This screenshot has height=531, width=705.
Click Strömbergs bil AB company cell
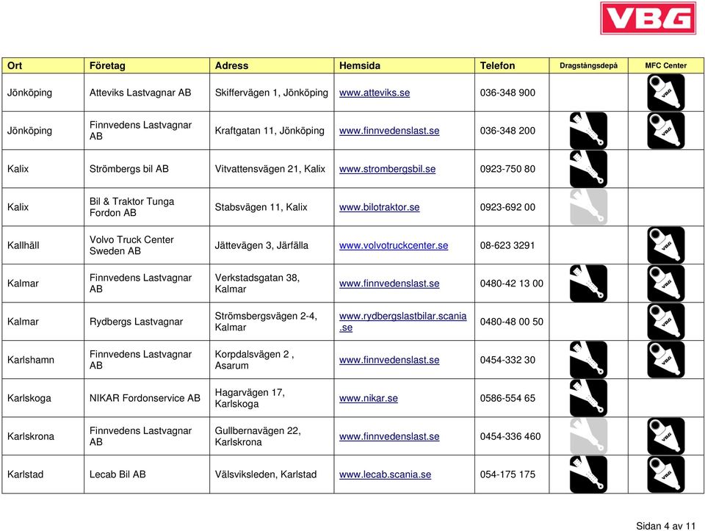point(147,169)
